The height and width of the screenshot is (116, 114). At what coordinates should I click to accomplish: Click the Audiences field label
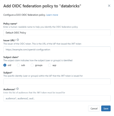[9, 89]
